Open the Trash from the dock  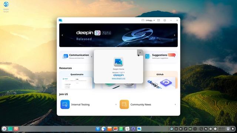(228, 129)
